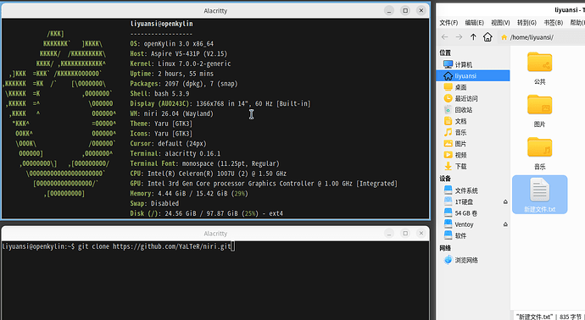Close the top Alacritty window
Screen dimensions: 585x320
coord(421,10)
